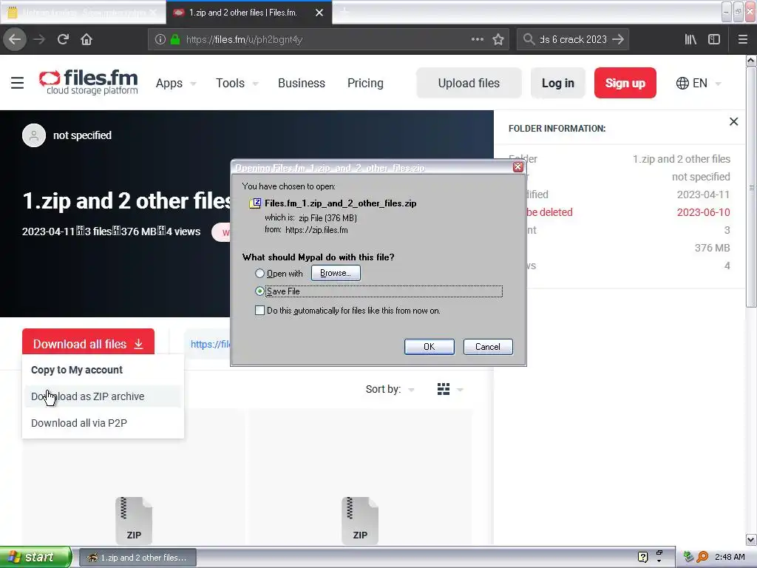Image resolution: width=757 pixels, height=568 pixels.
Task: Click the search box with crack 2023 text
Action: pos(573,40)
